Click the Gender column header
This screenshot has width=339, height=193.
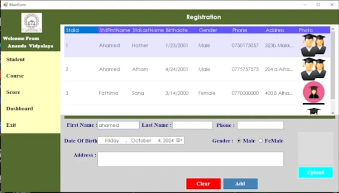tap(214, 30)
